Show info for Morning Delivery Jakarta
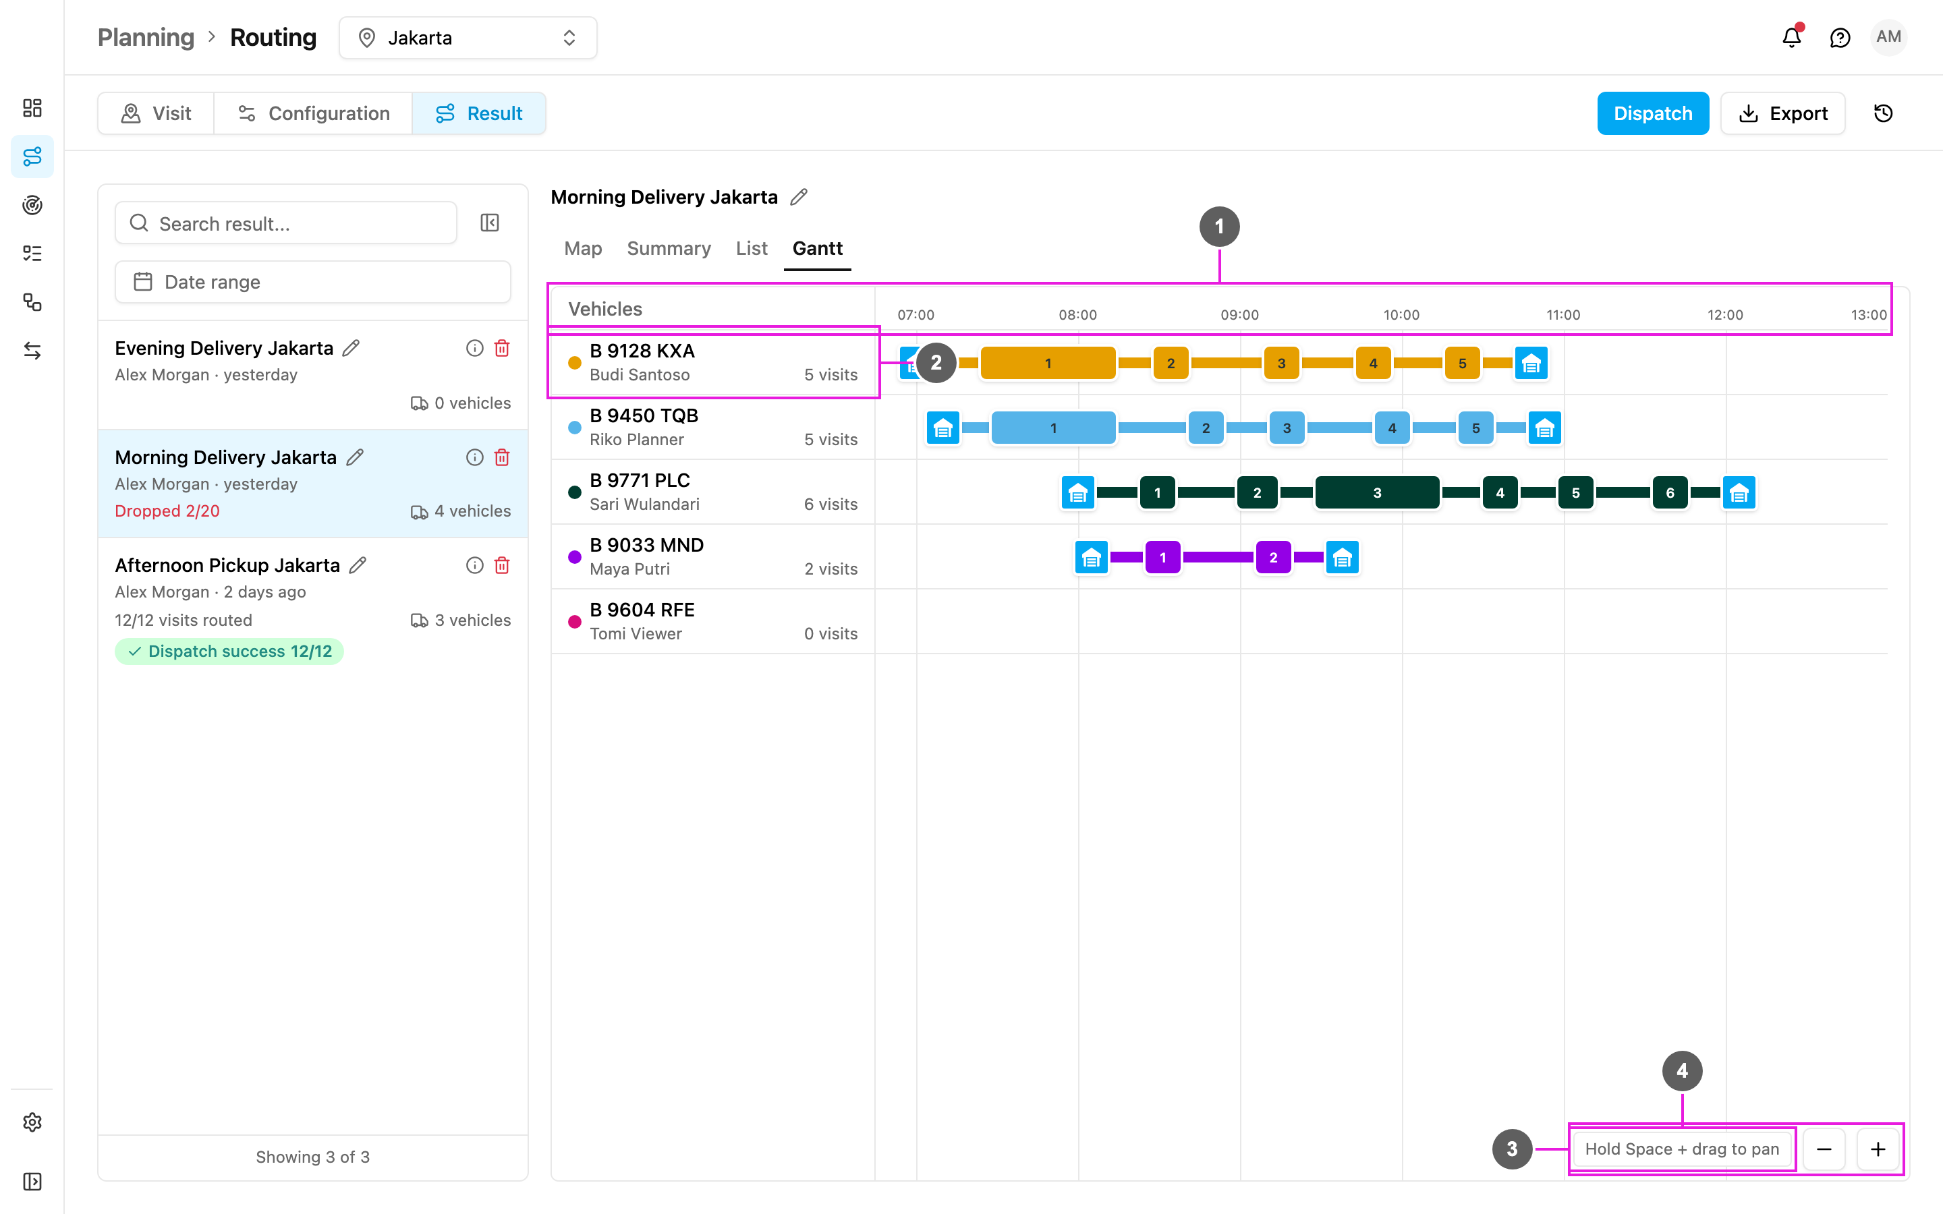This screenshot has width=1943, height=1214. [474, 457]
